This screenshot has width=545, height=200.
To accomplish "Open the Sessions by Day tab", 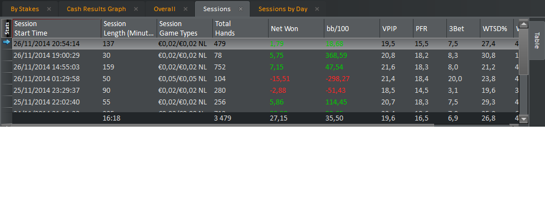I will click(x=283, y=9).
